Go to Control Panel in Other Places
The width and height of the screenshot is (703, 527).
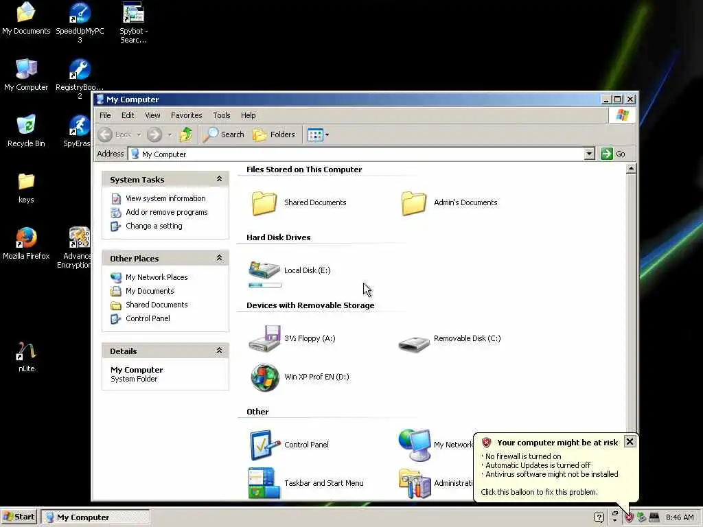[x=148, y=318]
